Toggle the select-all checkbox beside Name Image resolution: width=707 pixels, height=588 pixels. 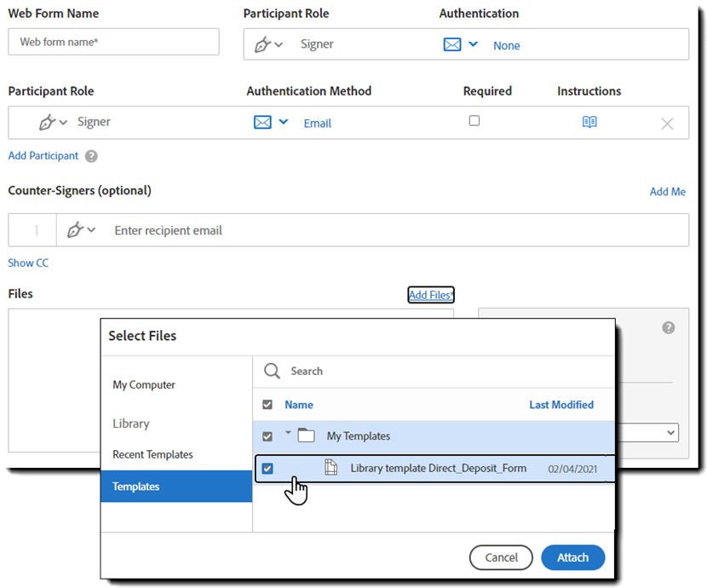[267, 404]
